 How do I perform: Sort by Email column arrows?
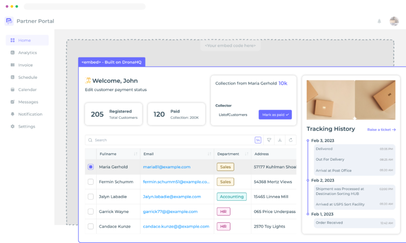[209, 154]
